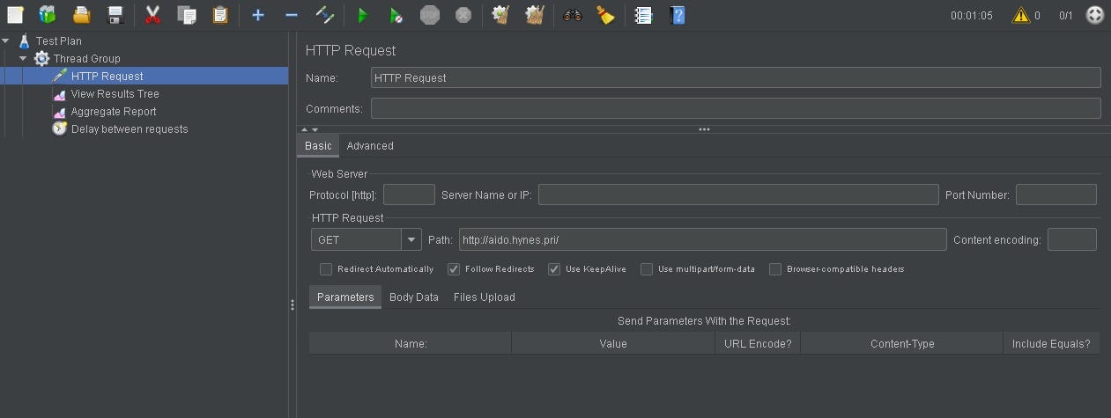Viewport: 1111px width, 418px height.
Task: Show log viewer via warning triangle icon
Action: 1021,15
